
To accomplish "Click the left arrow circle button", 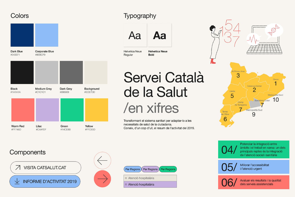I will (x=102, y=161).
